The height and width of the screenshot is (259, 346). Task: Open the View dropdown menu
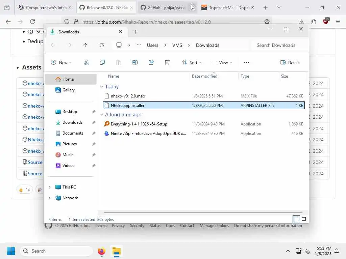[x=222, y=62]
